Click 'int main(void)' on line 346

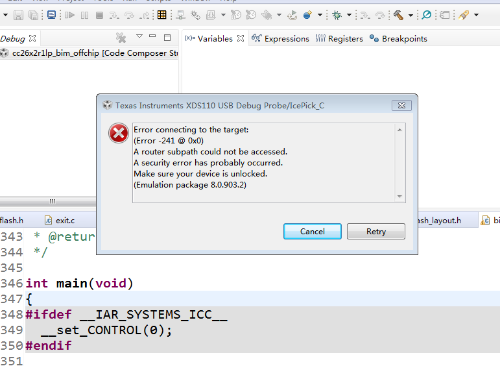point(79,284)
